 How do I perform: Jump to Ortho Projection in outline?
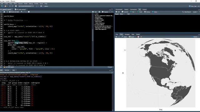click(100, 23)
